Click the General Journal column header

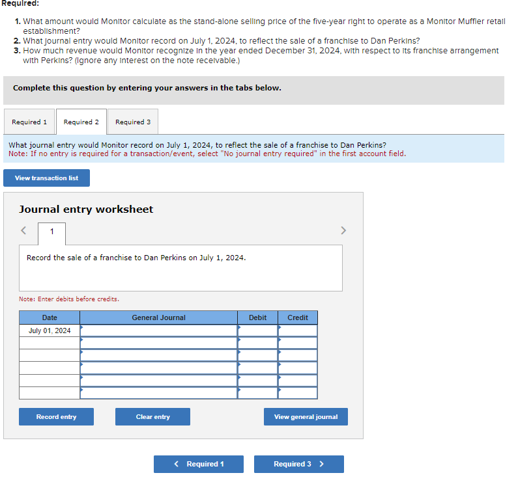click(158, 317)
